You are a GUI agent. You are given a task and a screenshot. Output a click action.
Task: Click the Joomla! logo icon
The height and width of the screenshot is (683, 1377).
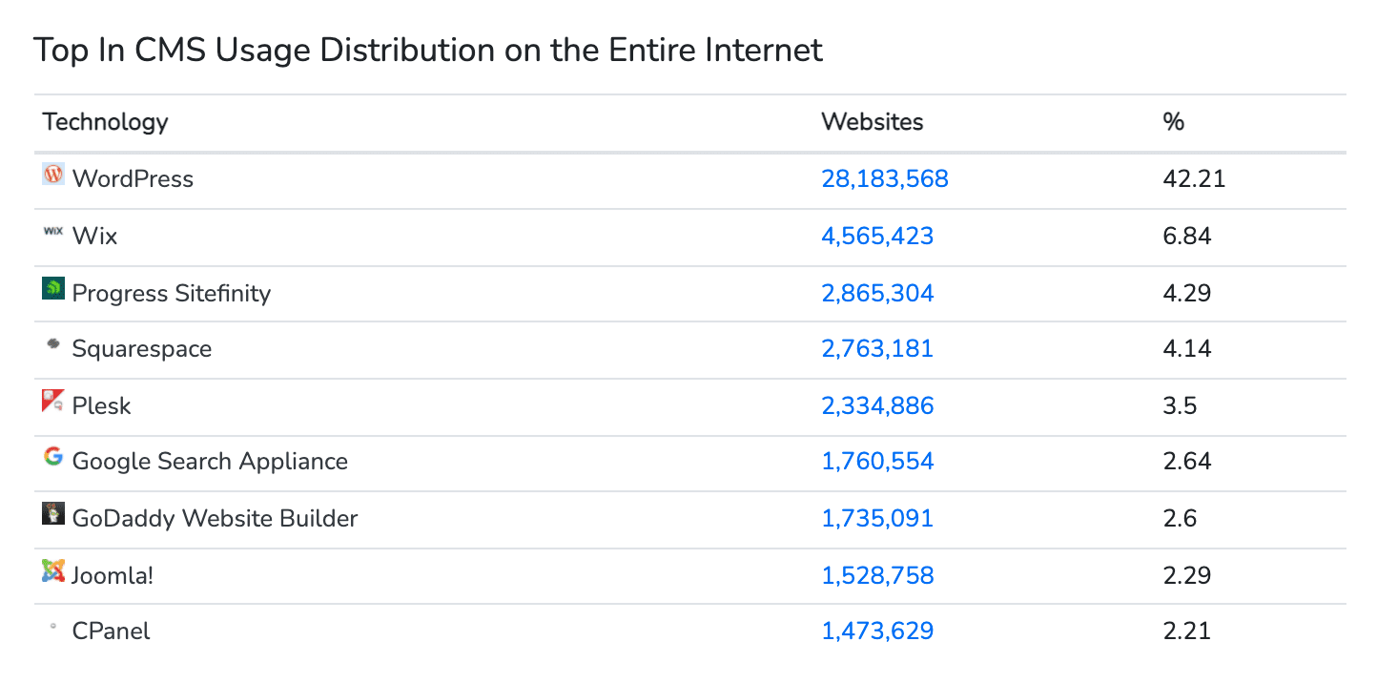[53, 570]
